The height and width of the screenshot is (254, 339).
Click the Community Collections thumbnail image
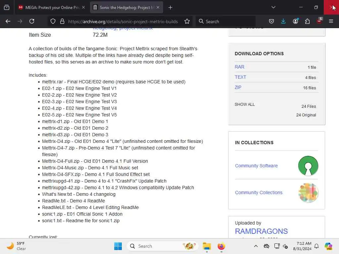click(x=308, y=192)
